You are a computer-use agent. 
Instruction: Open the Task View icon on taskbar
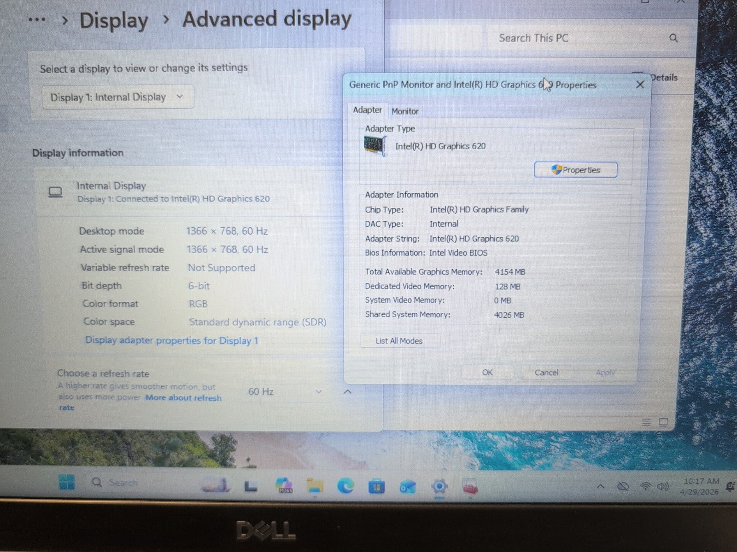coord(251,486)
